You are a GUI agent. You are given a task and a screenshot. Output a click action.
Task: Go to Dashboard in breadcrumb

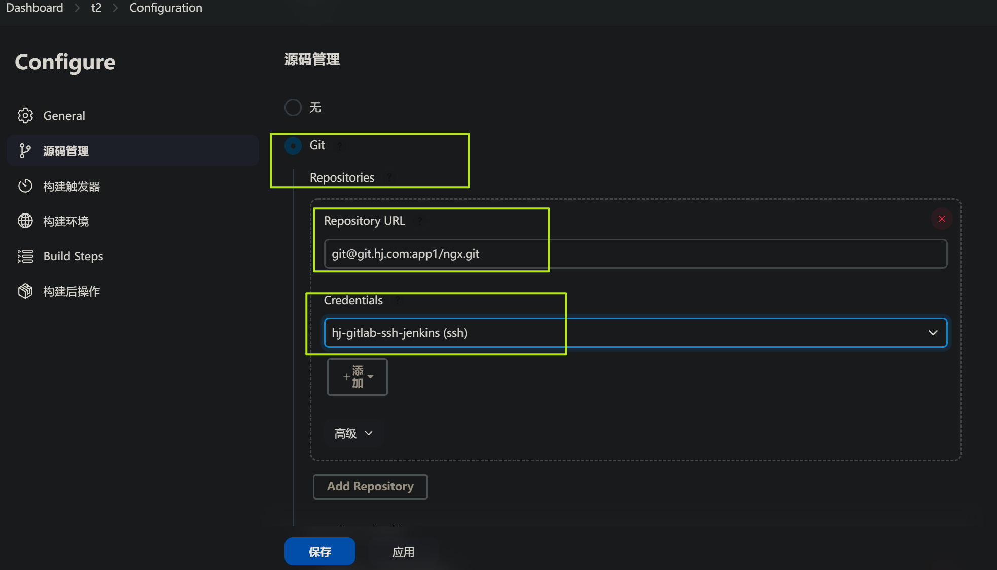(34, 8)
